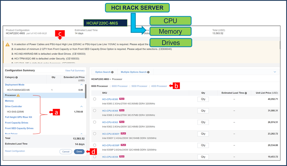Image resolution: width=287 pixels, height=166 pixels.
Task: Click the PLH badge for HCI-CPU-I8380
Action: 122,99
